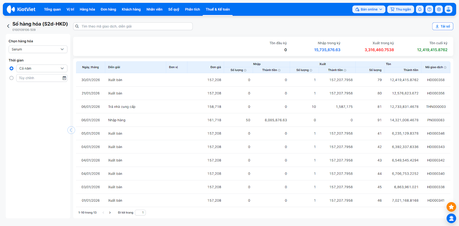Open the Hàng hóa menu

tap(87, 9)
